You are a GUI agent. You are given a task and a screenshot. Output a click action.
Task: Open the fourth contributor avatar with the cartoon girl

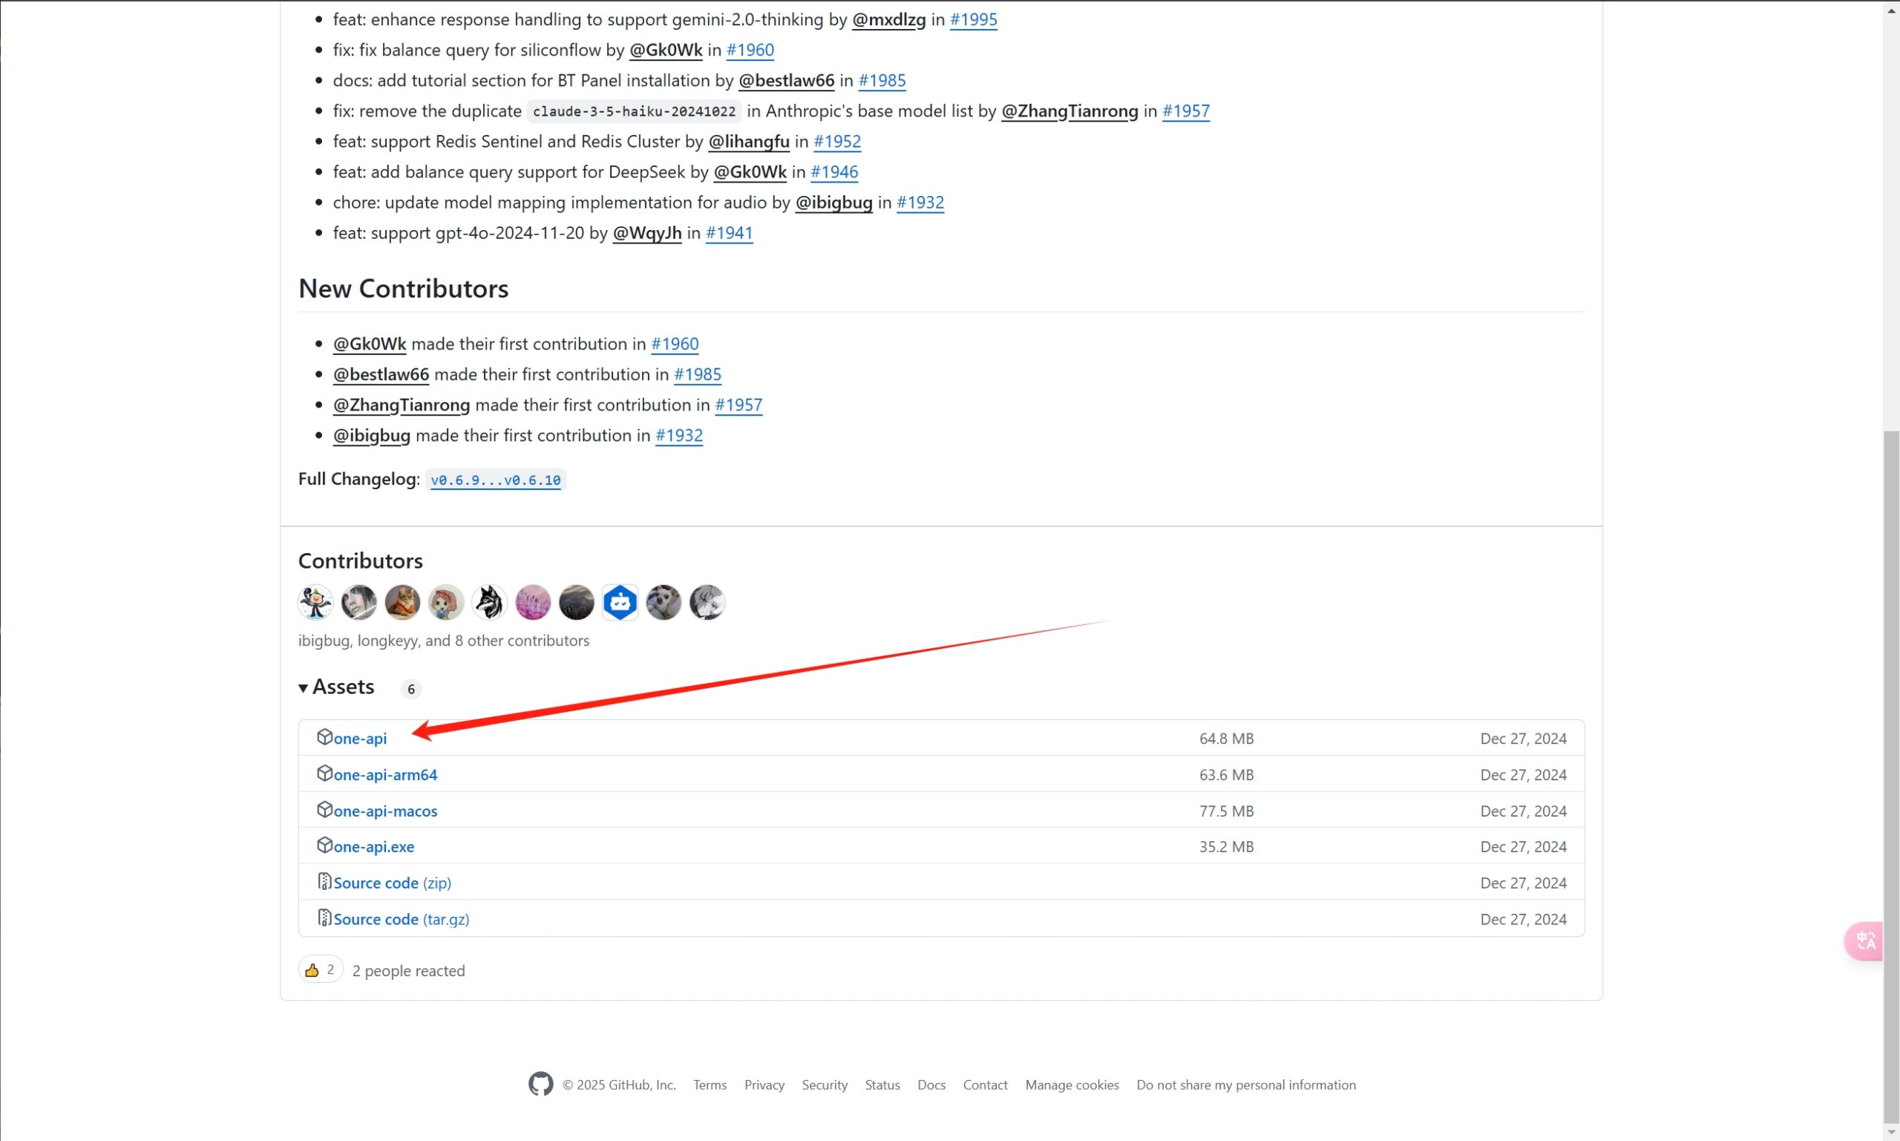pyautogui.click(x=446, y=602)
